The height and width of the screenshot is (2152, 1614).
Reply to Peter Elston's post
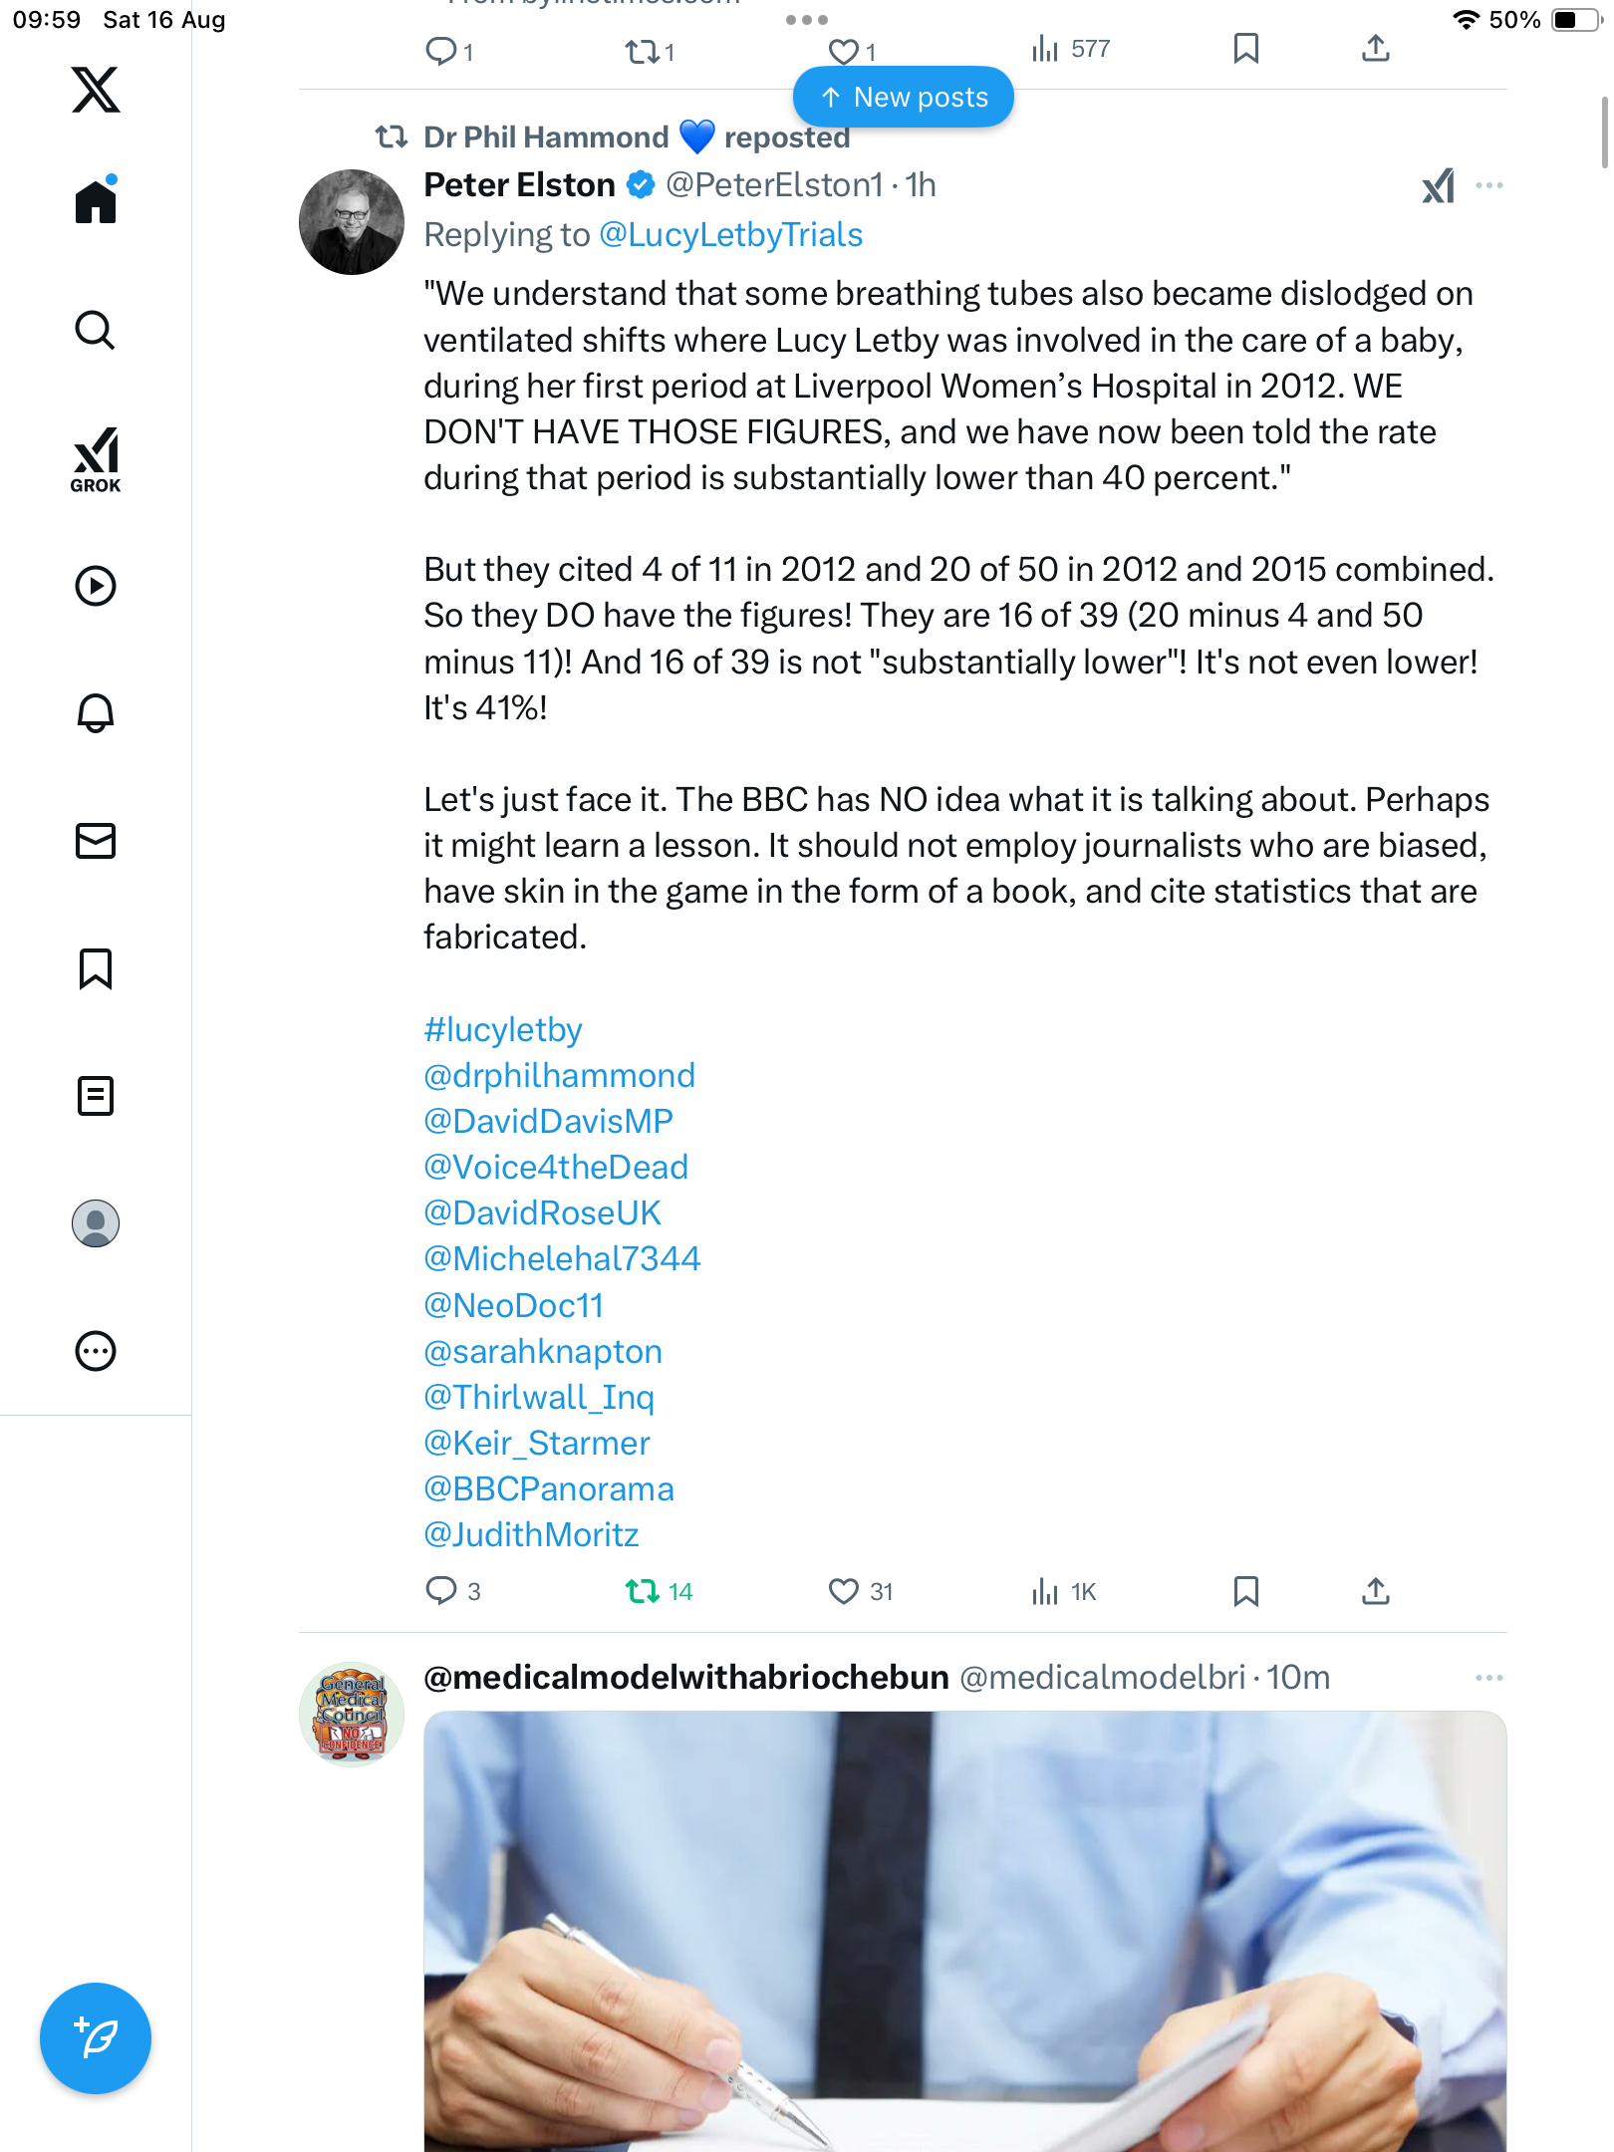(441, 1591)
